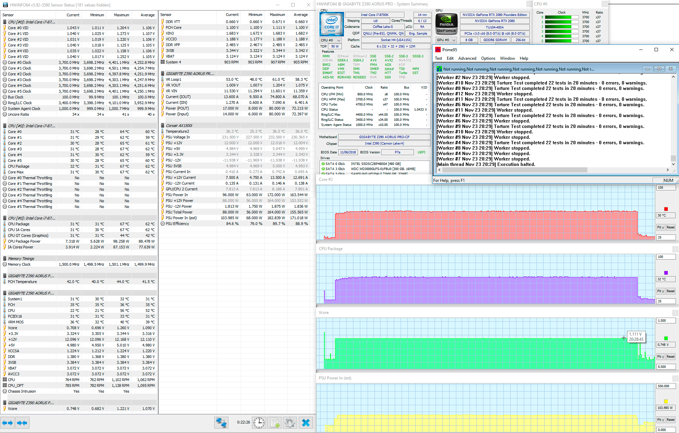Click Reset button on Vcore graph
Image resolution: width=679 pixels, height=433 pixels.
[671, 357]
